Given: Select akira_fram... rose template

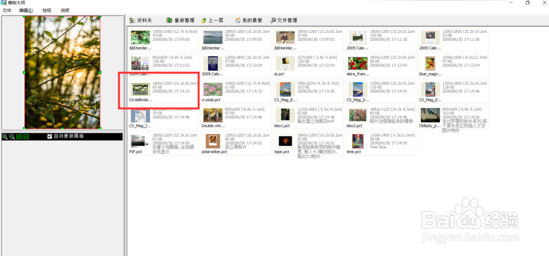Looking at the screenshot, I should [x=381, y=65].
